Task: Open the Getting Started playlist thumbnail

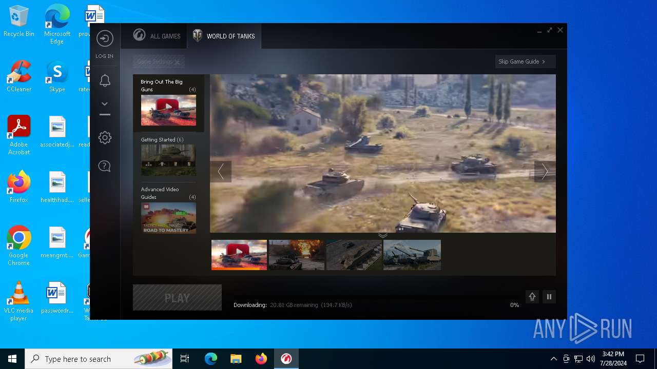Action: [x=168, y=160]
